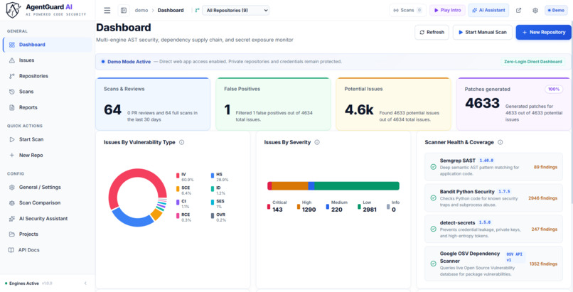
Task: Click the Demo badge button
Action: 556,10
